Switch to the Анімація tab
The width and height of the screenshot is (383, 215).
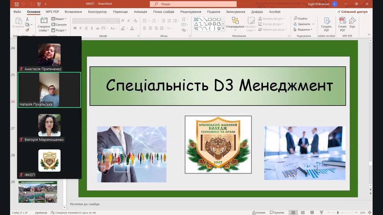click(140, 12)
